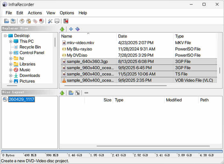224x164 pixels.
Task: Expand the Control Panel tree node
Action: point(11,53)
